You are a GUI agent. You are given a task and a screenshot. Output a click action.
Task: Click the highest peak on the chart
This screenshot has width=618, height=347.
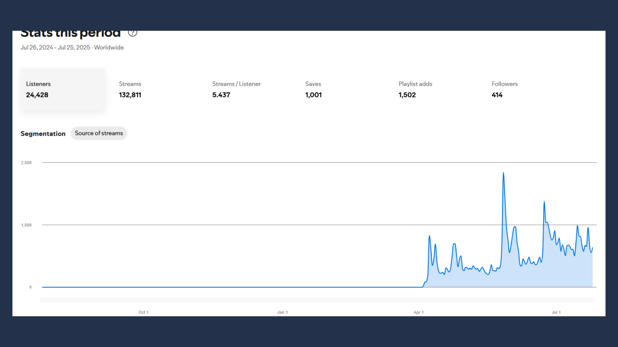coord(503,173)
